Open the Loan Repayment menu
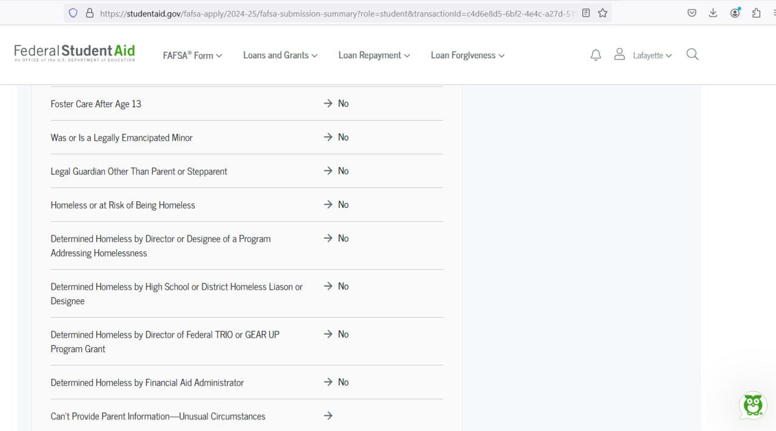The width and height of the screenshot is (776, 431). [374, 55]
